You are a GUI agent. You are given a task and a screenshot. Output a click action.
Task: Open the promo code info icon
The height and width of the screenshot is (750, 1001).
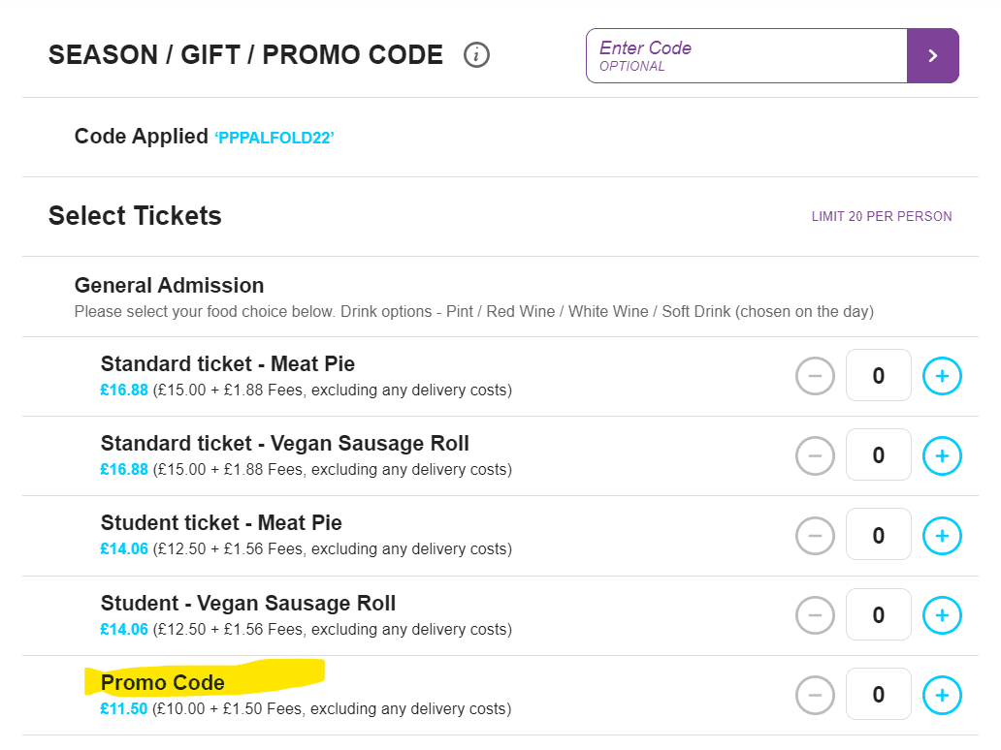tap(476, 55)
